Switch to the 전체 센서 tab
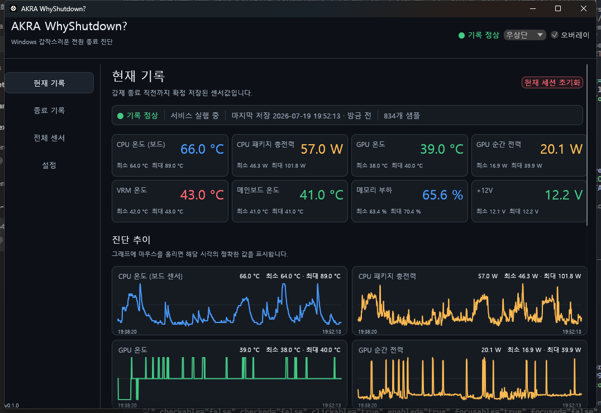The image size is (601, 413). (50, 137)
